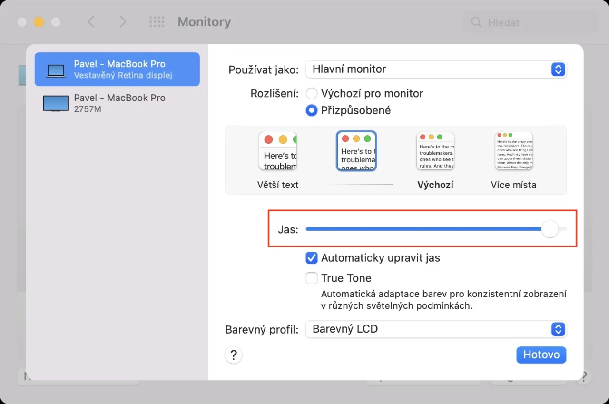This screenshot has height=404, width=609.
Task: Select the Přizpůsobené radio button
Action: tap(312, 110)
